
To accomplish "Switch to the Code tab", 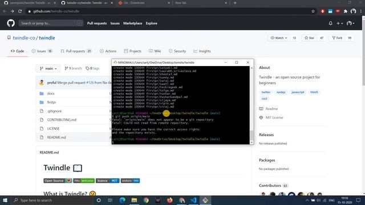I will 18,51.
